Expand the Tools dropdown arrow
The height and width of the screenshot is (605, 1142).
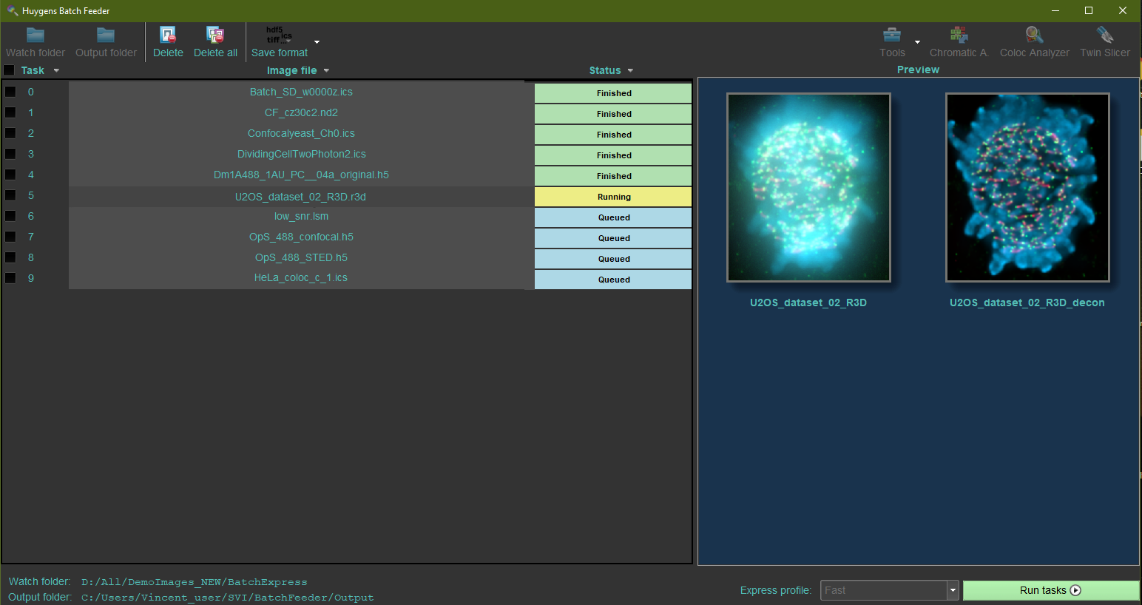click(x=917, y=42)
